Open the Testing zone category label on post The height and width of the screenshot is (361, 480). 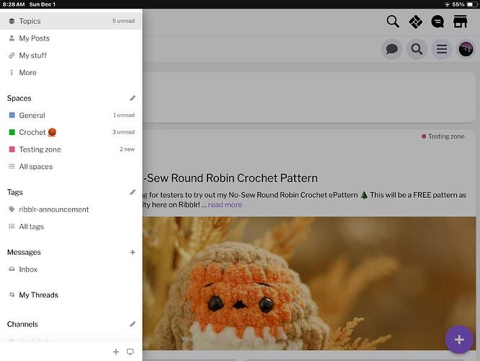[443, 136]
